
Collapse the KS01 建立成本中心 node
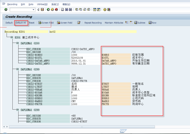click(12, 37)
